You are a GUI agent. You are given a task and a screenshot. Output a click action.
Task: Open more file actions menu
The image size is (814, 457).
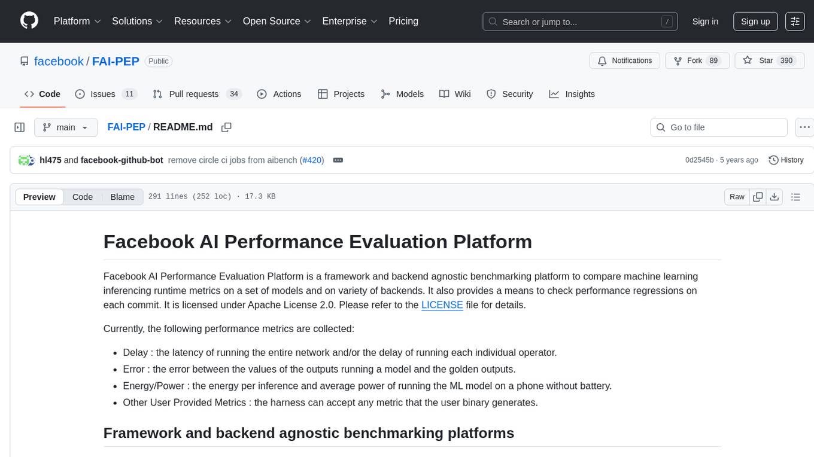(804, 127)
